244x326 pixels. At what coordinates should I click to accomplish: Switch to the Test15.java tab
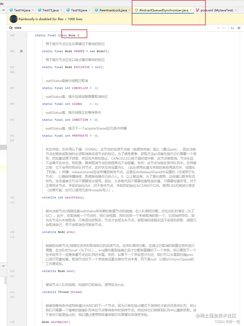(50, 10)
